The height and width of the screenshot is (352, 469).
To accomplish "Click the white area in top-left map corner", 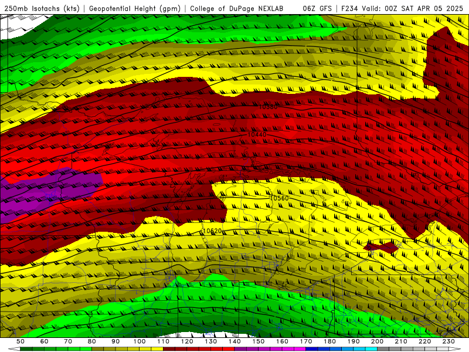I will (21, 25).
